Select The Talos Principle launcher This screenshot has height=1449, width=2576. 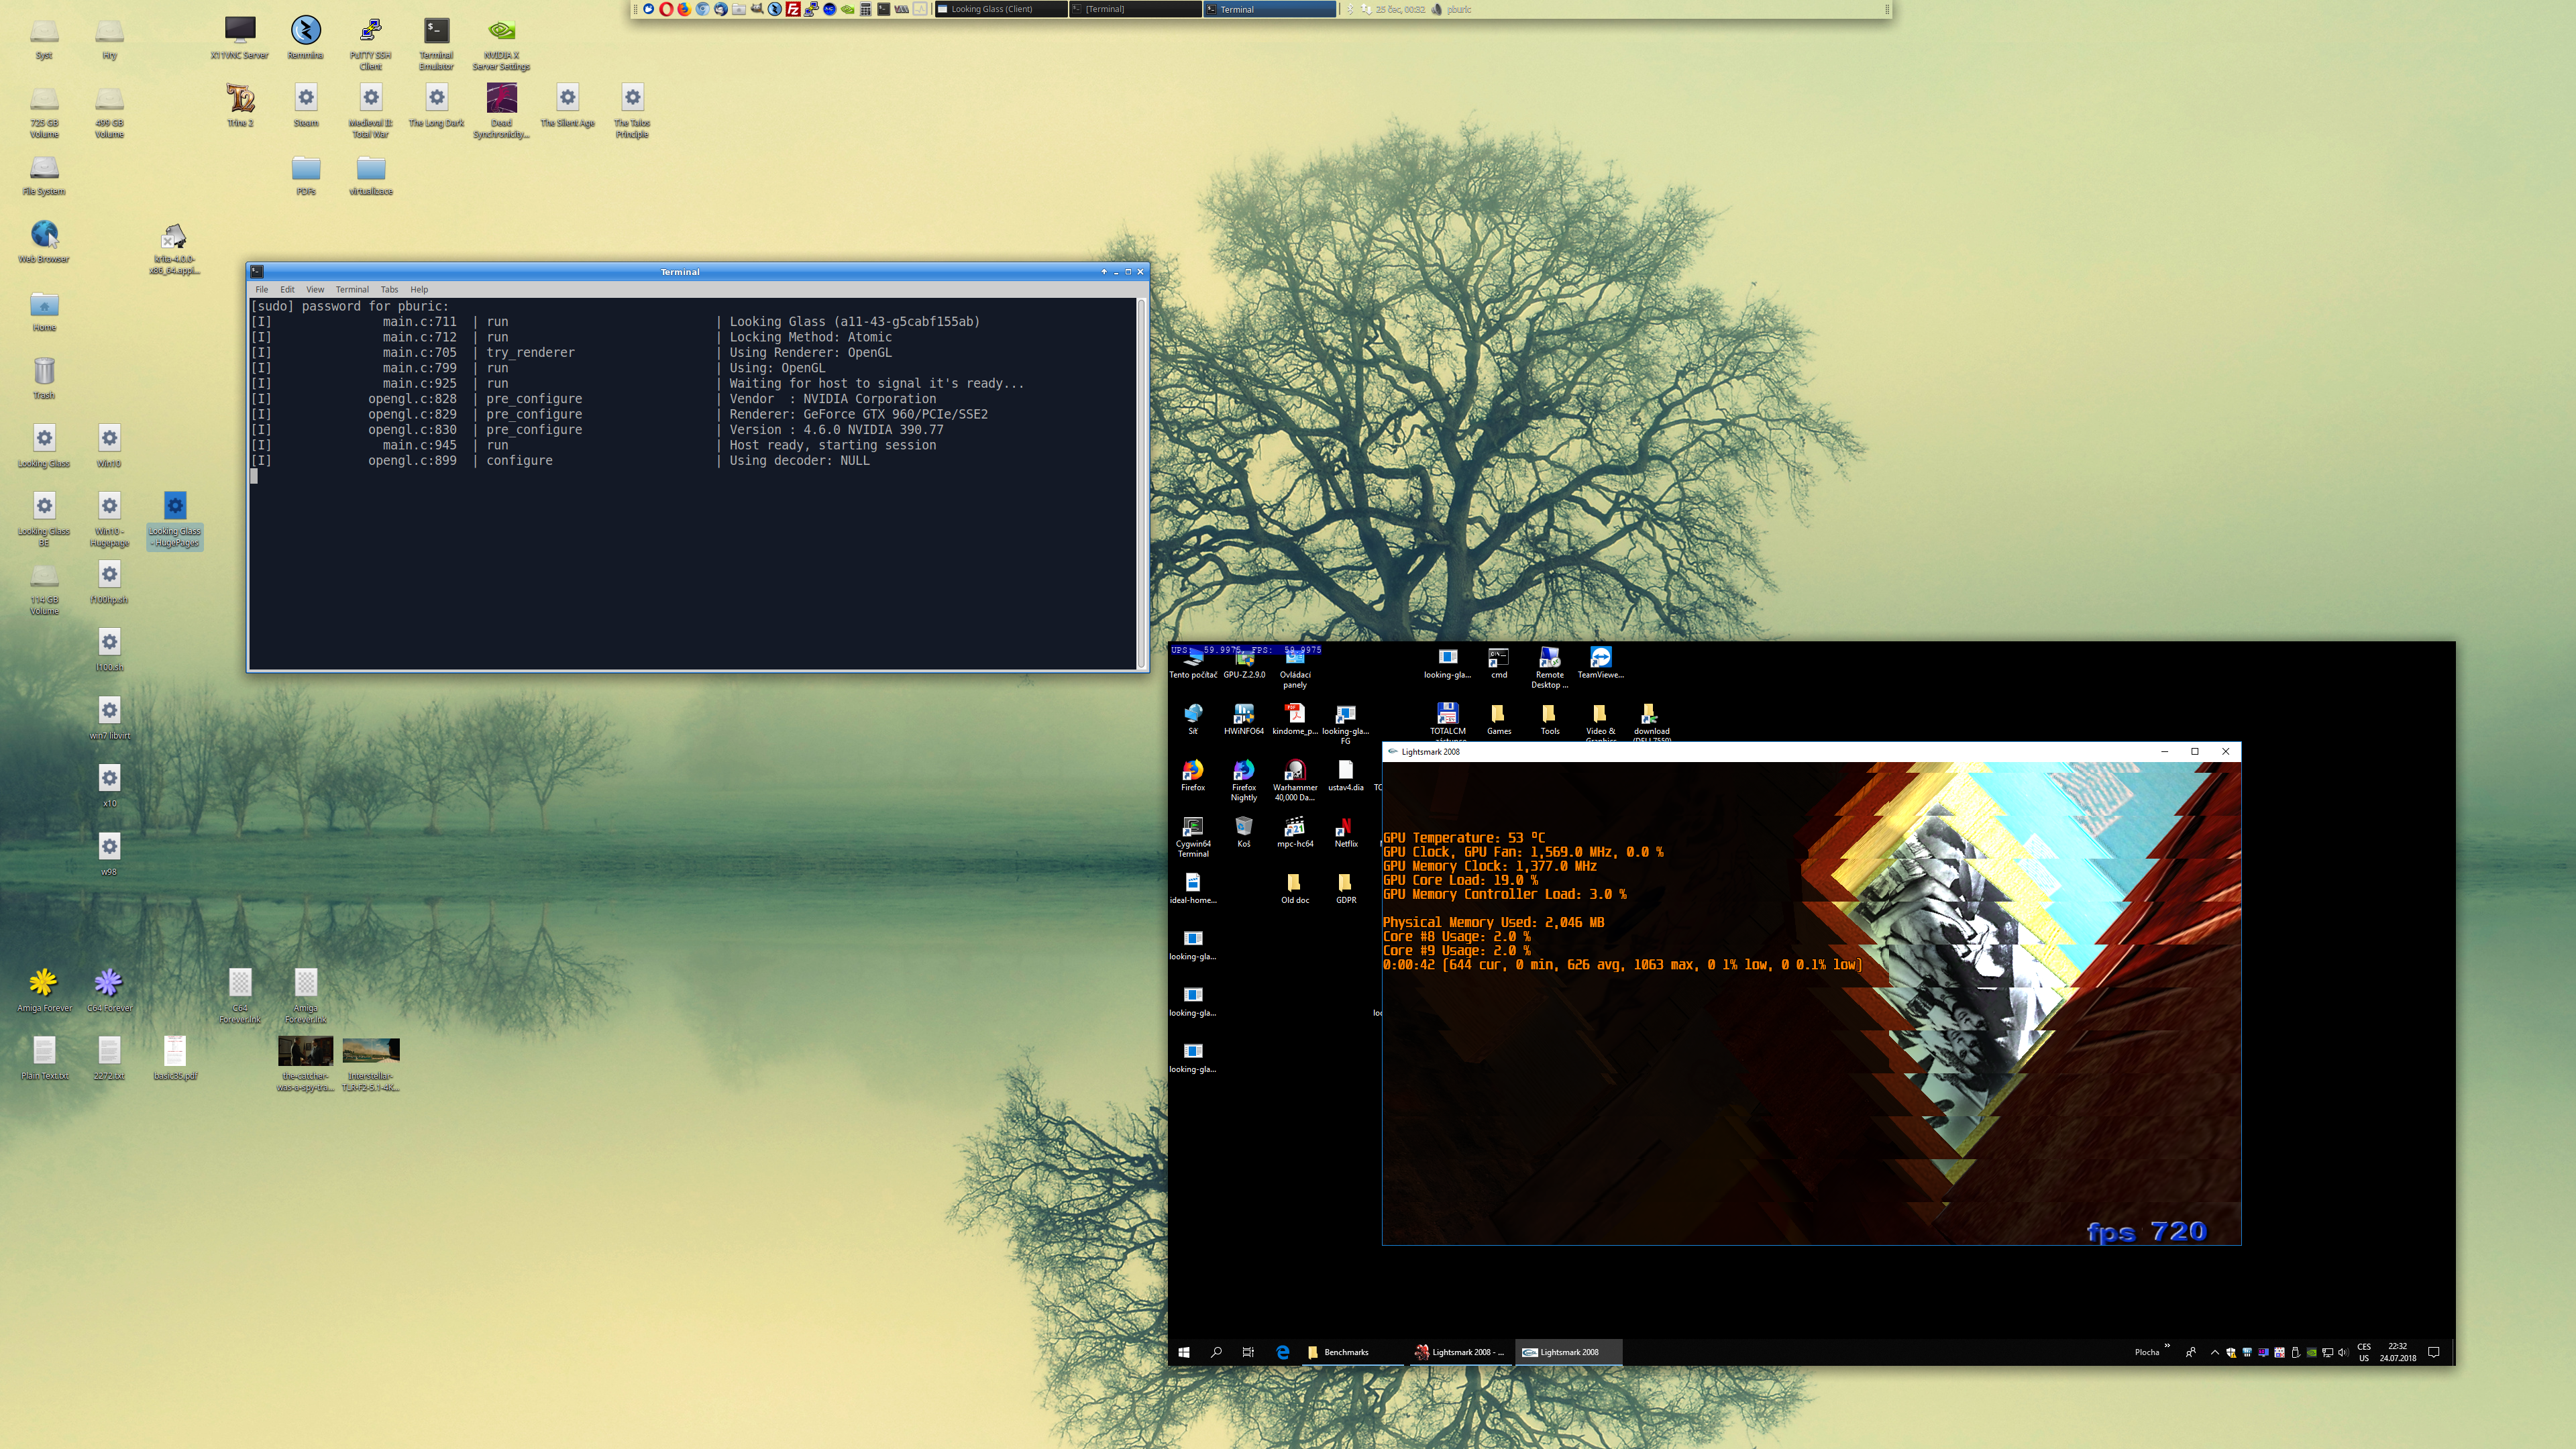point(632,110)
